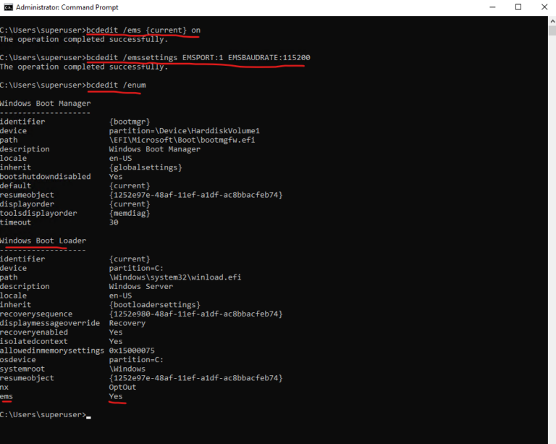Click the timeout value '30'

pyautogui.click(x=114, y=222)
